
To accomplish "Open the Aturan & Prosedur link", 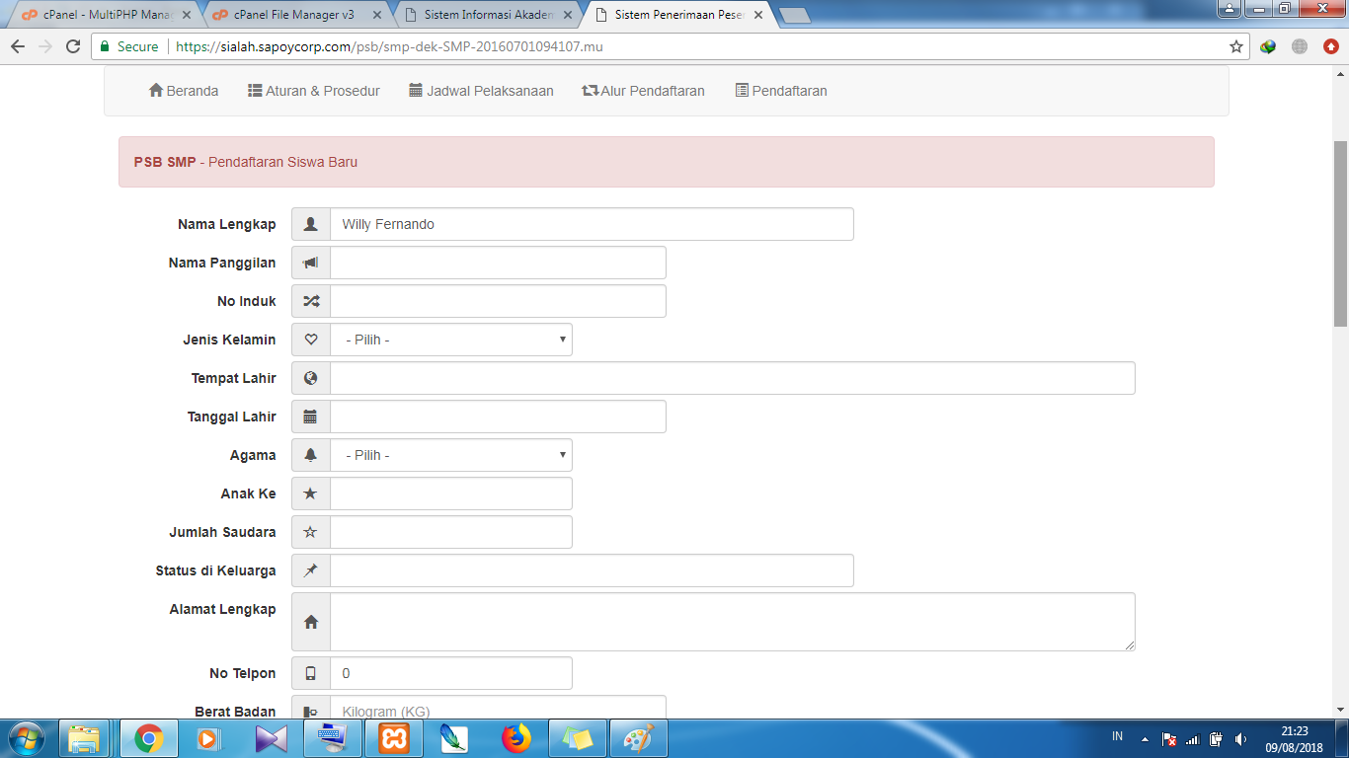I will point(313,91).
